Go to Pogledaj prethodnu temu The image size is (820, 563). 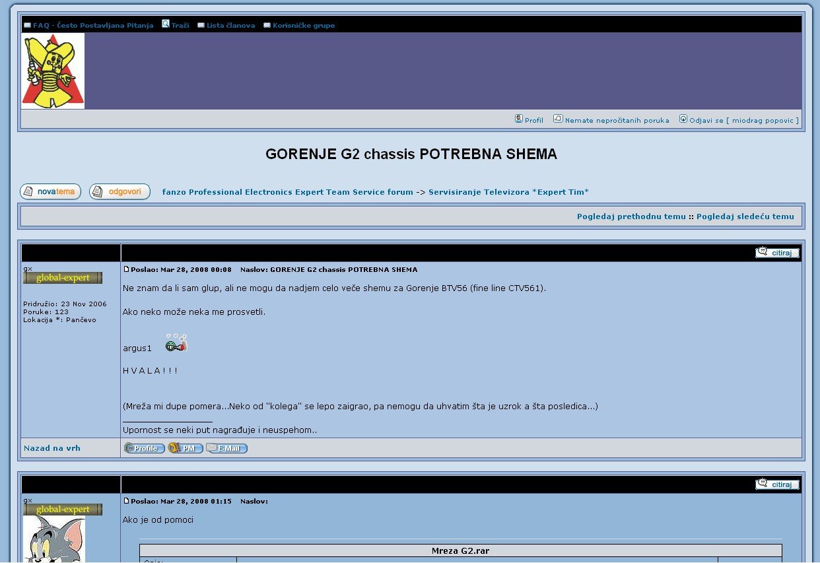click(x=631, y=216)
